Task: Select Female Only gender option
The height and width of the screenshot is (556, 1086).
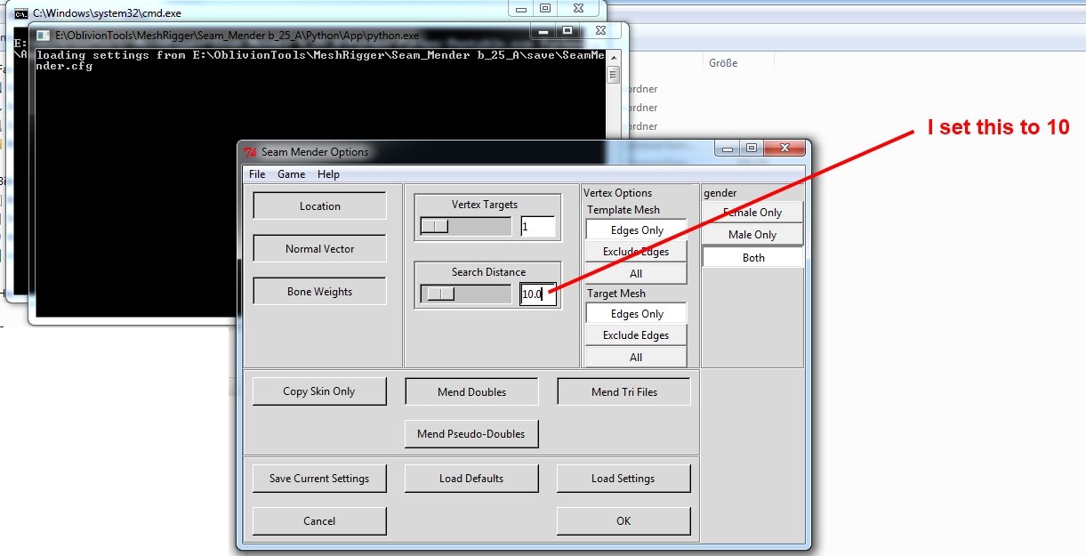Action: [x=752, y=212]
